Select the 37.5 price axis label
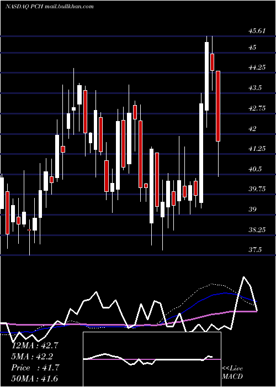Screen dimensions: 276x387 tap(255, 250)
